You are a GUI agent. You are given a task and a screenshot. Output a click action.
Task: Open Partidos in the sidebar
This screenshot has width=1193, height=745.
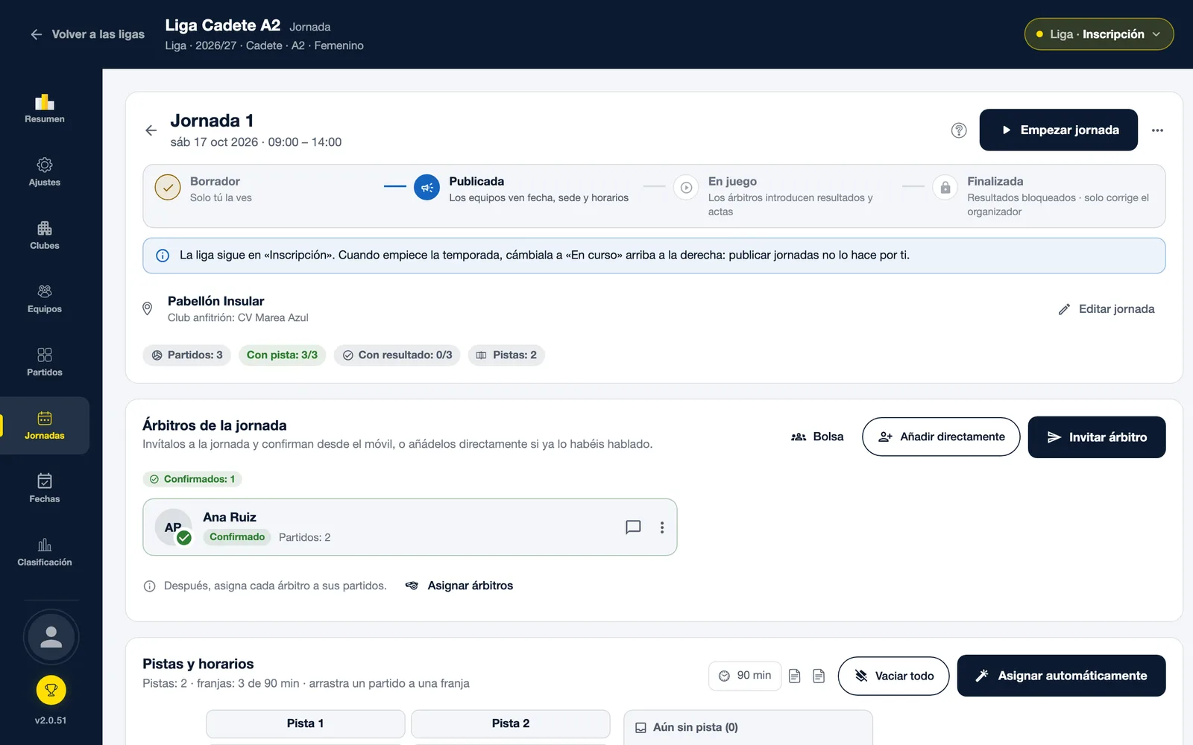click(x=45, y=362)
